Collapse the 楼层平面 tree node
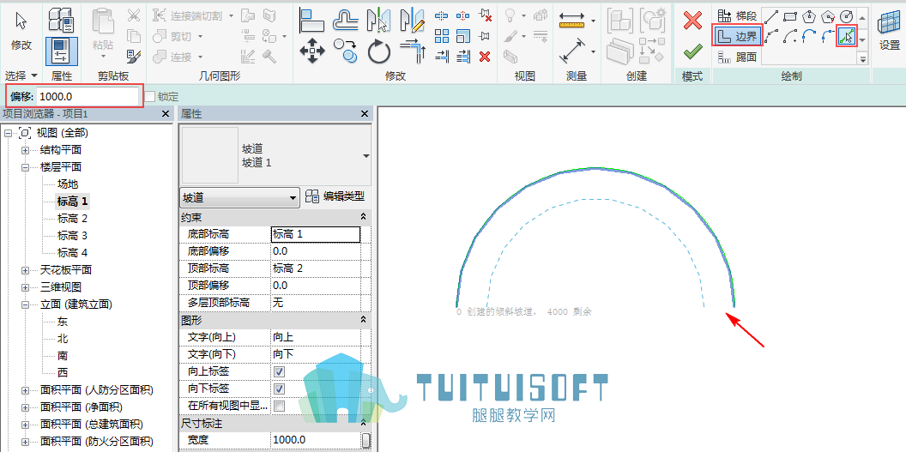906x452 pixels. (25, 167)
